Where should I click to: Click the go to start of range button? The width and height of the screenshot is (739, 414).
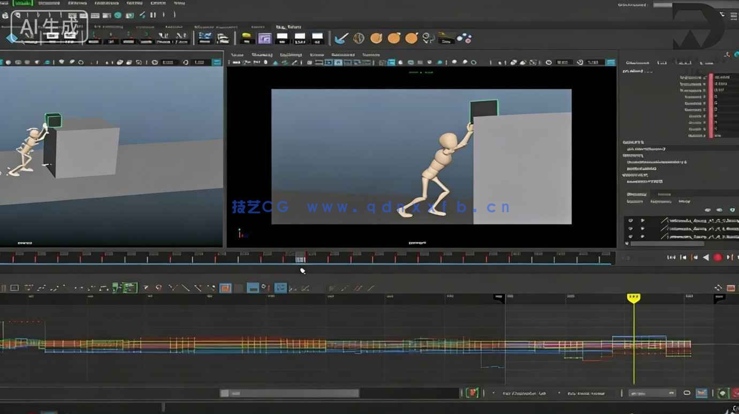click(672, 258)
